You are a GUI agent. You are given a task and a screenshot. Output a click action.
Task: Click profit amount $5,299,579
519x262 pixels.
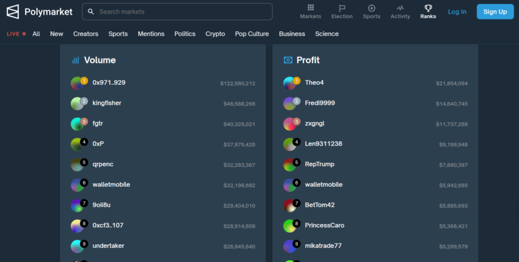tap(454, 247)
